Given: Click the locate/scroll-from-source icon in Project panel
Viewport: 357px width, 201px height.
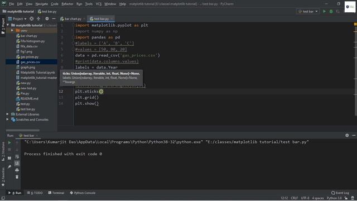Looking at the screenshot, I should [32, 18].
